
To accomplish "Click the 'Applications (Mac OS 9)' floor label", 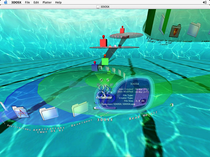I will point(49,130).
